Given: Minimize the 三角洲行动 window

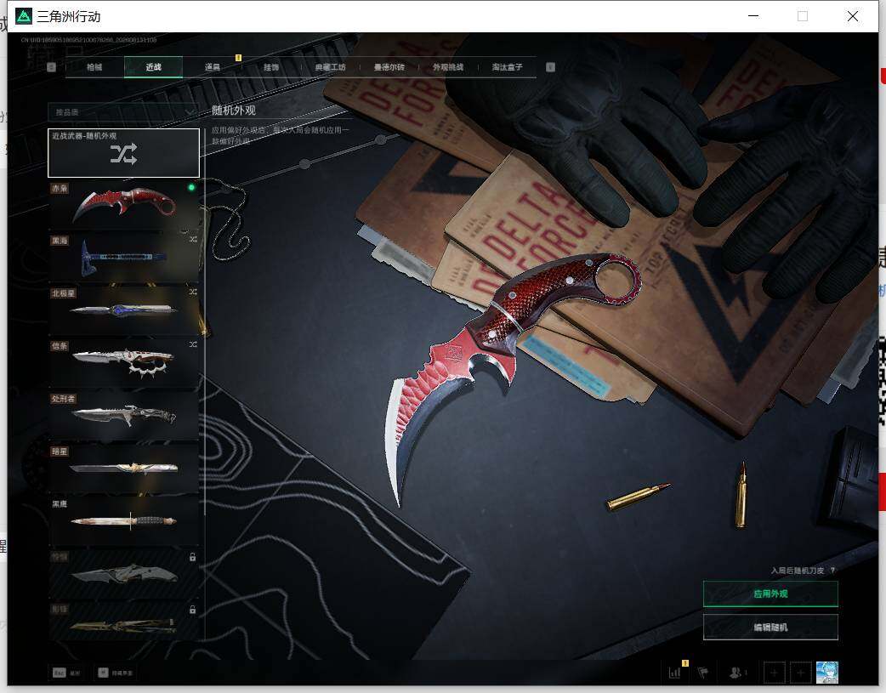Looking at the screenshot, I should tap(753, 16).
